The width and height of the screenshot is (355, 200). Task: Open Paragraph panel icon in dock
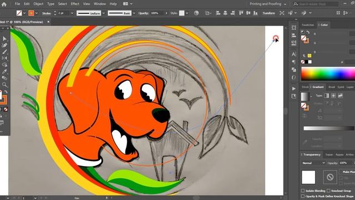pos(293,62)
